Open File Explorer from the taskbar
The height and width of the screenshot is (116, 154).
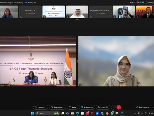tap(72, 113)
